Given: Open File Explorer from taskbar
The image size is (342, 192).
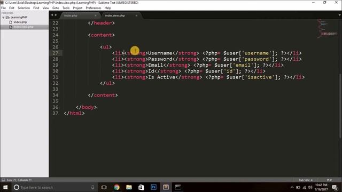Looking at the screenshot, I should (x=129, y=187).
